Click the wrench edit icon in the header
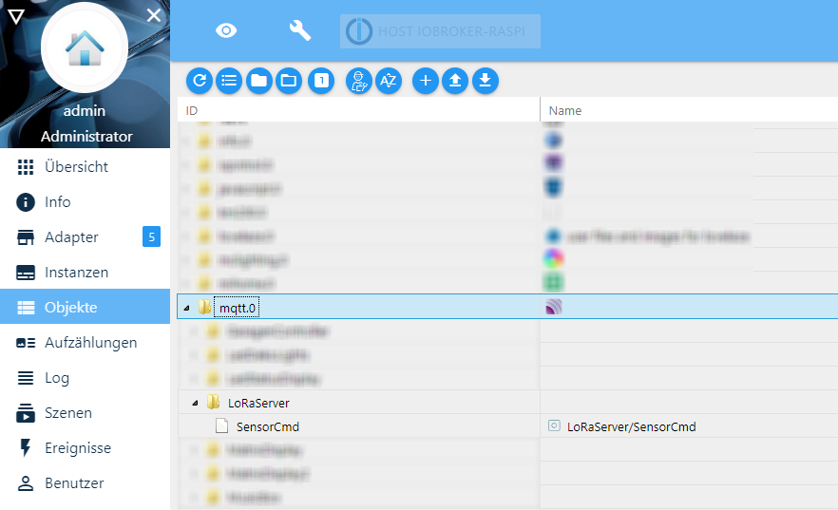Image resolution: width=838 pixels, height=510 pixels. (300, 30)
